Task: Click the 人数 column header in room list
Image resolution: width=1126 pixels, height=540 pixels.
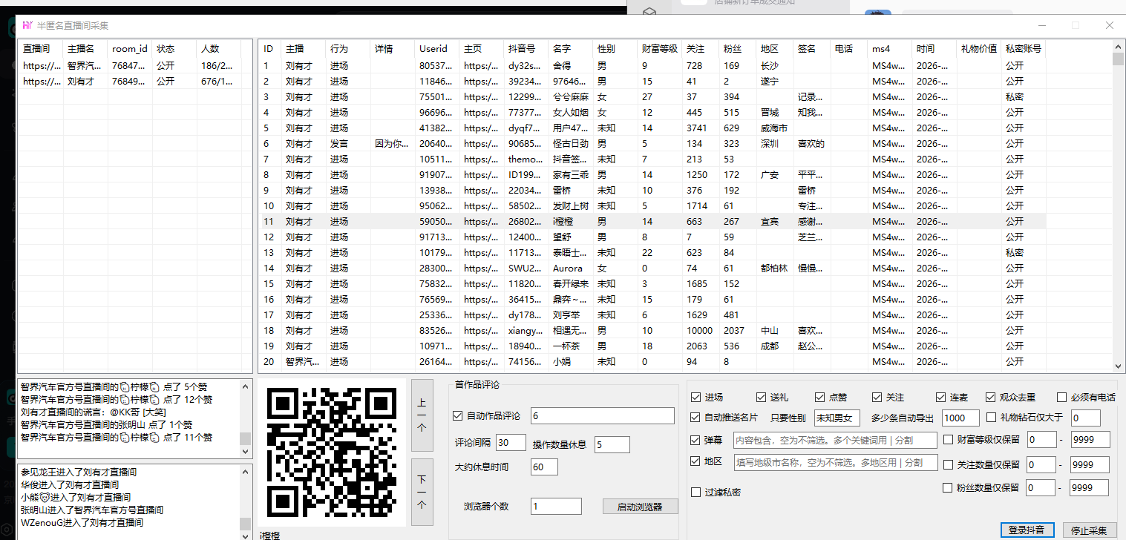Action: (219, 49)
